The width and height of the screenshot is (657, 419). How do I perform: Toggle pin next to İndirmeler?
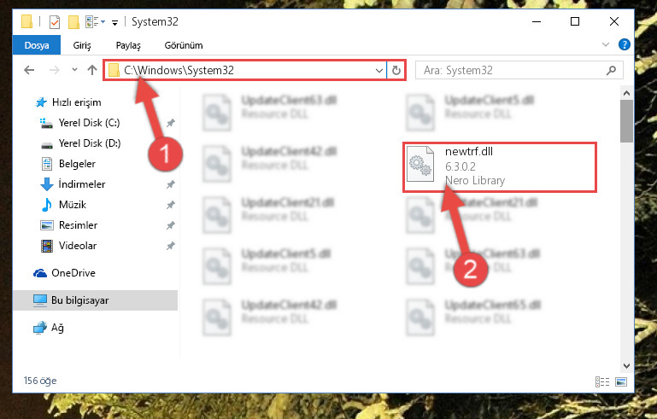[171, 184]
